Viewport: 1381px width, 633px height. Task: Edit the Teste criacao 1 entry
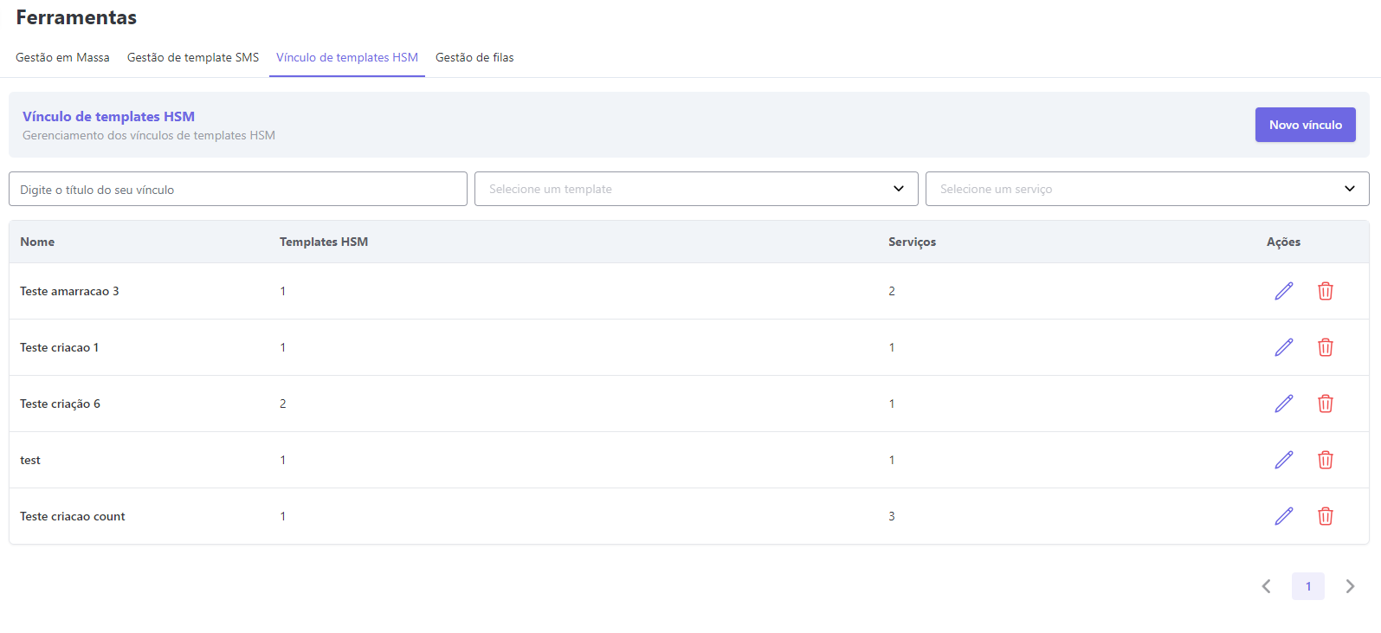click(1284, 347)
